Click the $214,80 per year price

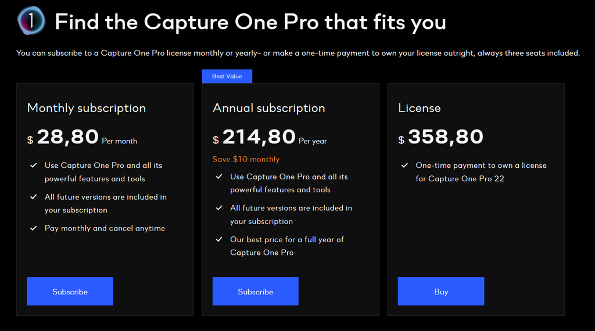(270, 137)
